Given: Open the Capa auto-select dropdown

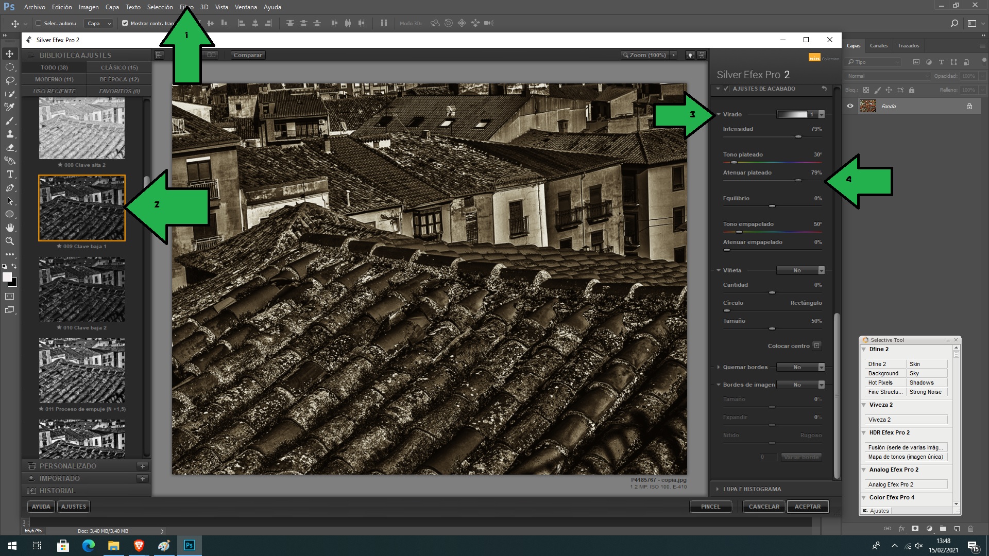Looking at the screenshot, I should 98,23.
